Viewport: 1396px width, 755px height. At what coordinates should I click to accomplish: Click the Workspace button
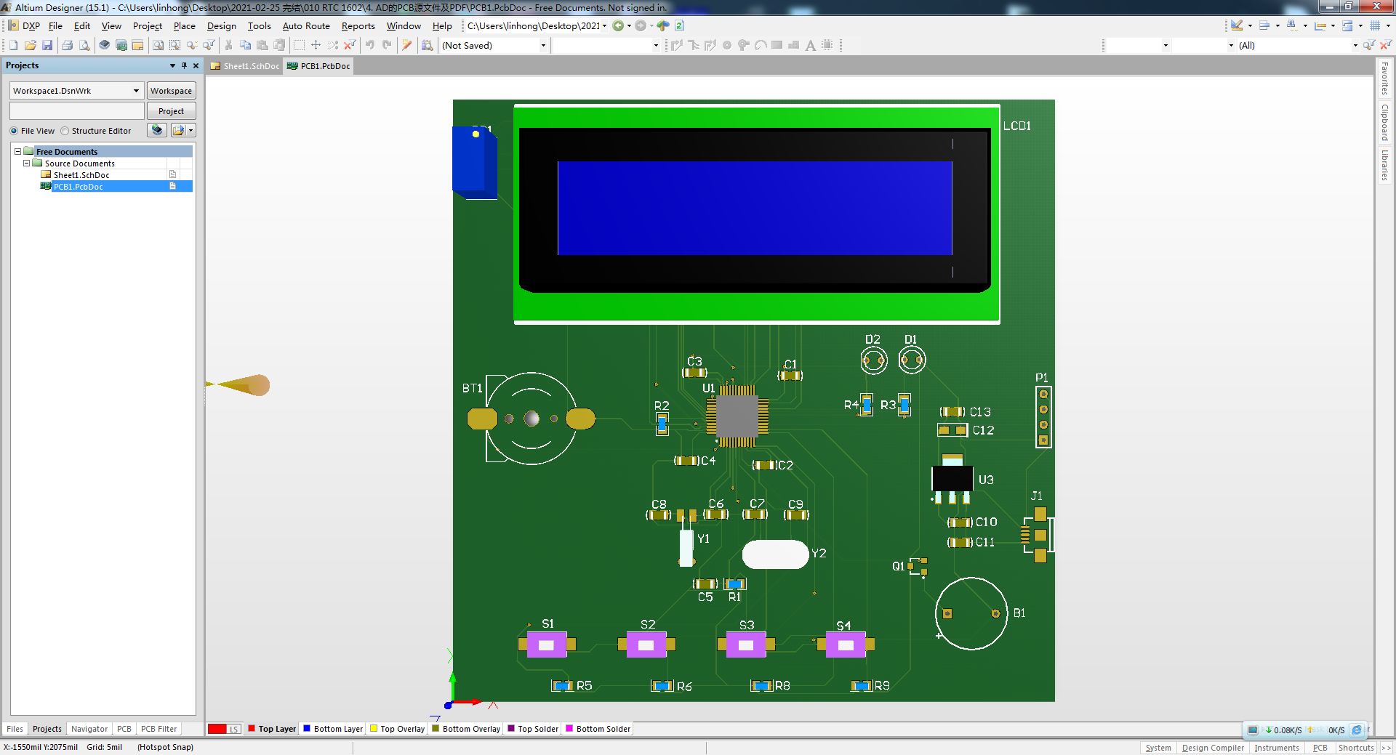tap(171, 90)
